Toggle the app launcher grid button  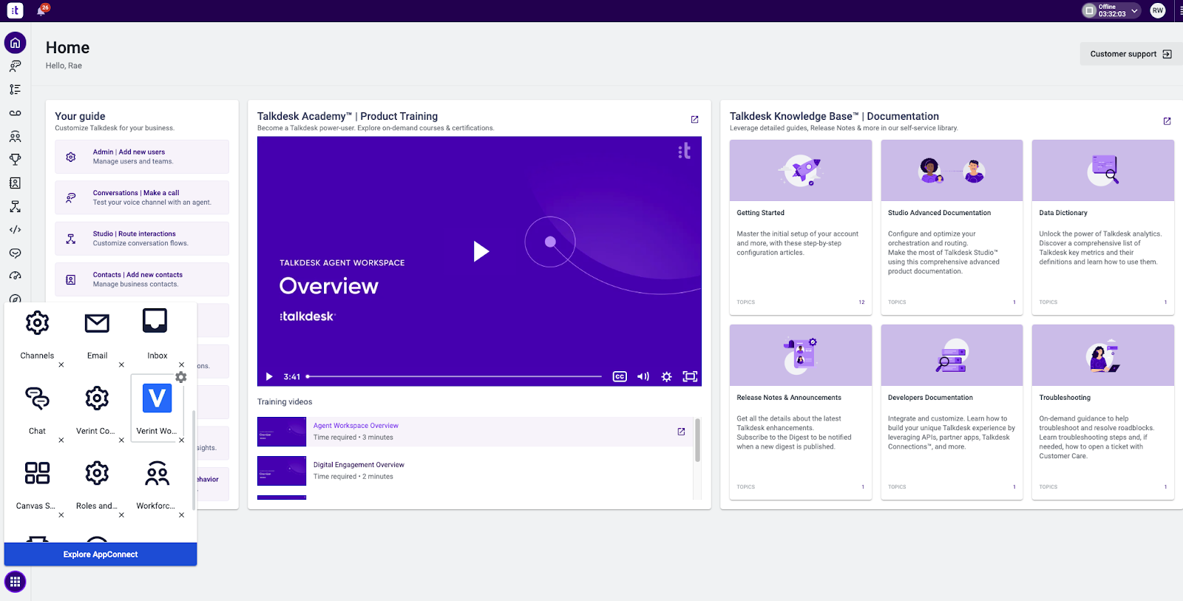[x=15, y=582]
